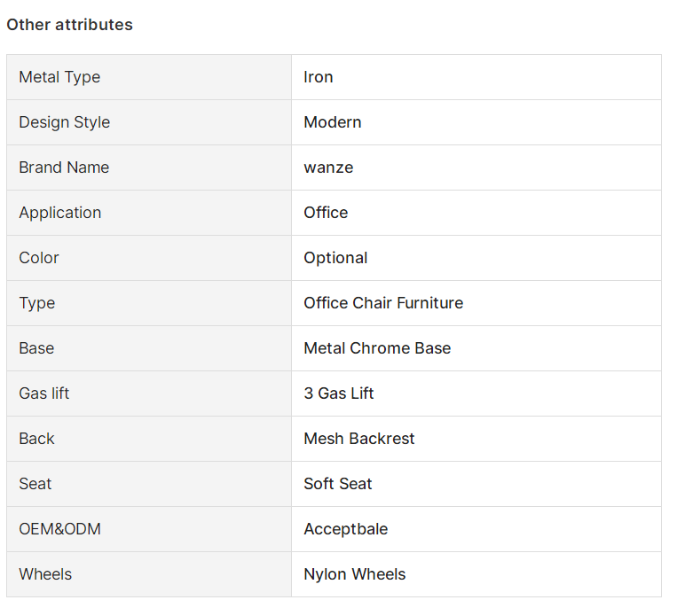
Task: Click the Nylon Wheels value
Action: click(x=355, y=574)
